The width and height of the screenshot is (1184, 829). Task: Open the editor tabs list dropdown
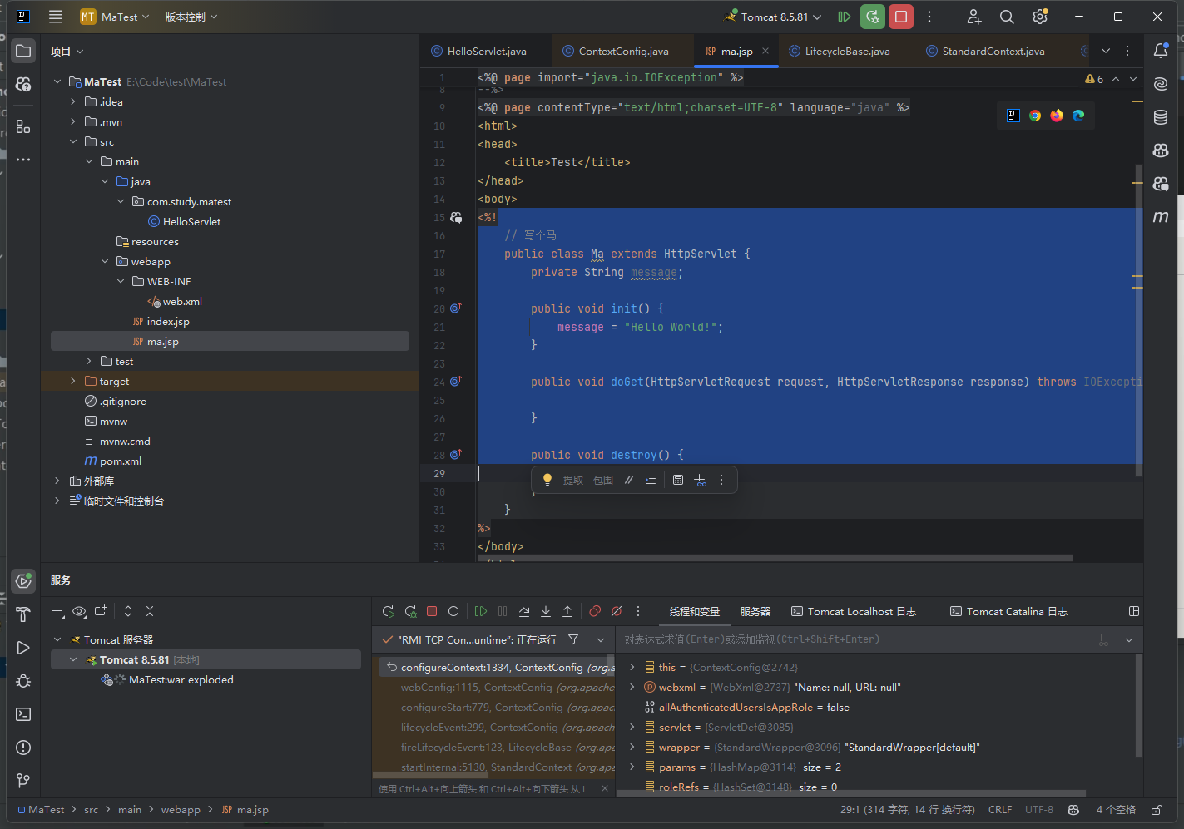pyautogui.click(x=1106, y=51)
